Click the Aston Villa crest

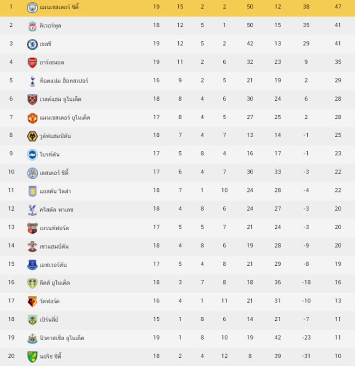[x=32, y=191]
